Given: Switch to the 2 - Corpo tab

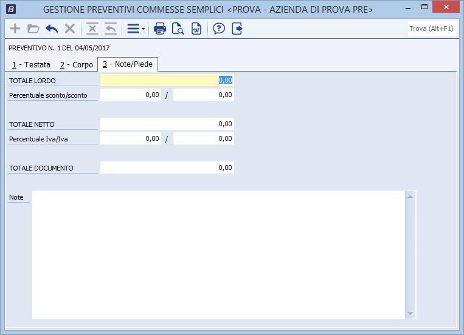Looking at the screenshot, I should [x=76, y=64].
